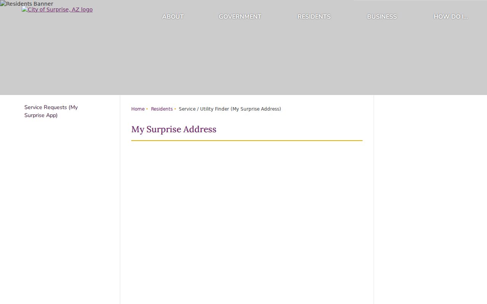
Task: Click the My Surprise Address heading
Action: click(174, 129)
